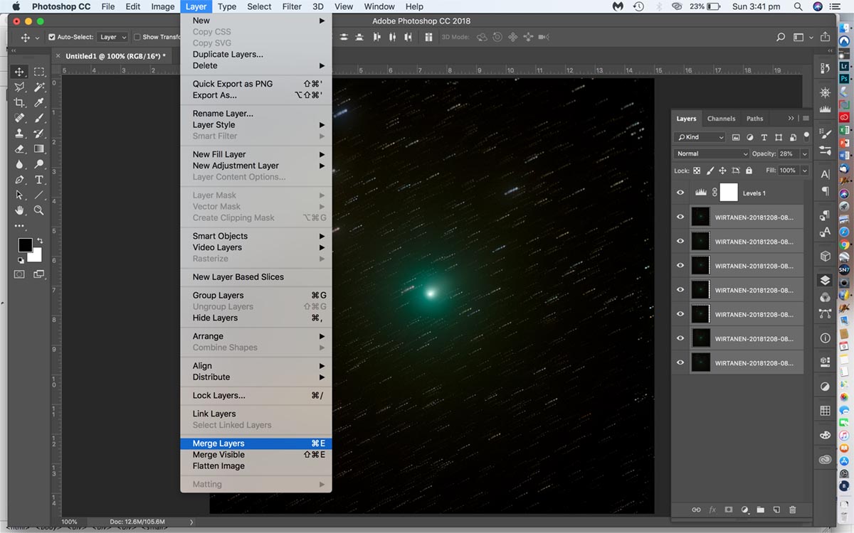Select the Gradient tool
Viewport: 854px width, 533px height.
39,149
